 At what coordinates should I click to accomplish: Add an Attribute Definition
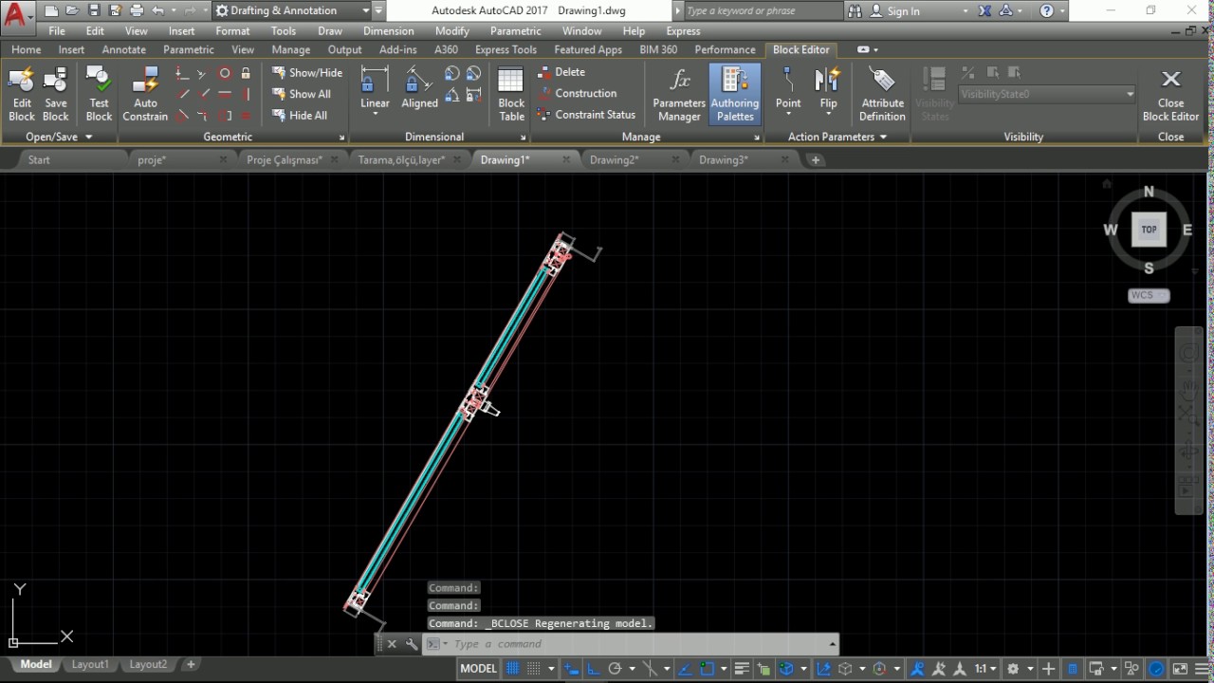[882, 94]
